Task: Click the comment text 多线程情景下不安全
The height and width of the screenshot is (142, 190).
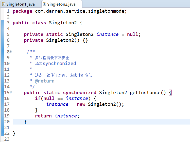Action: [x=52, y=58]
